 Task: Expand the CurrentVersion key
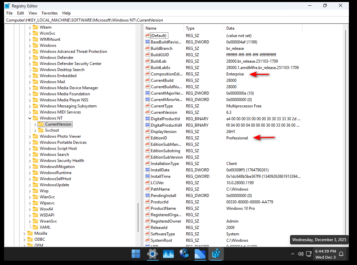[35, 124]
